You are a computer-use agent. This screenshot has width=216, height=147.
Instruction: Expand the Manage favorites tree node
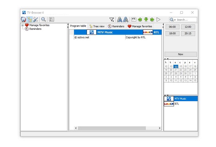click(22, 25)
